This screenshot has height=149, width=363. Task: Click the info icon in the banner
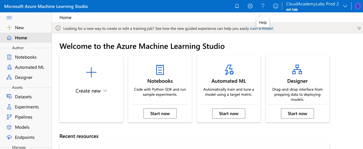tap(58, 28)
